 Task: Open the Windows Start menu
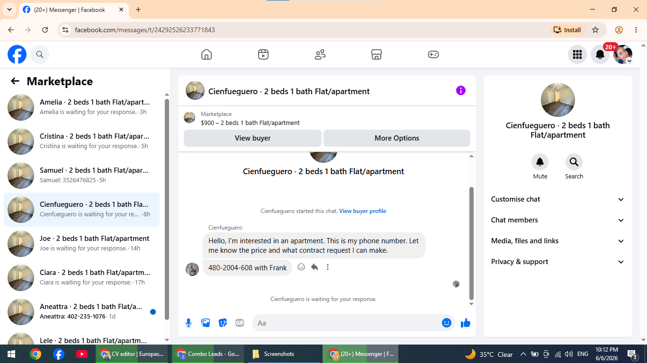(11, 354)
